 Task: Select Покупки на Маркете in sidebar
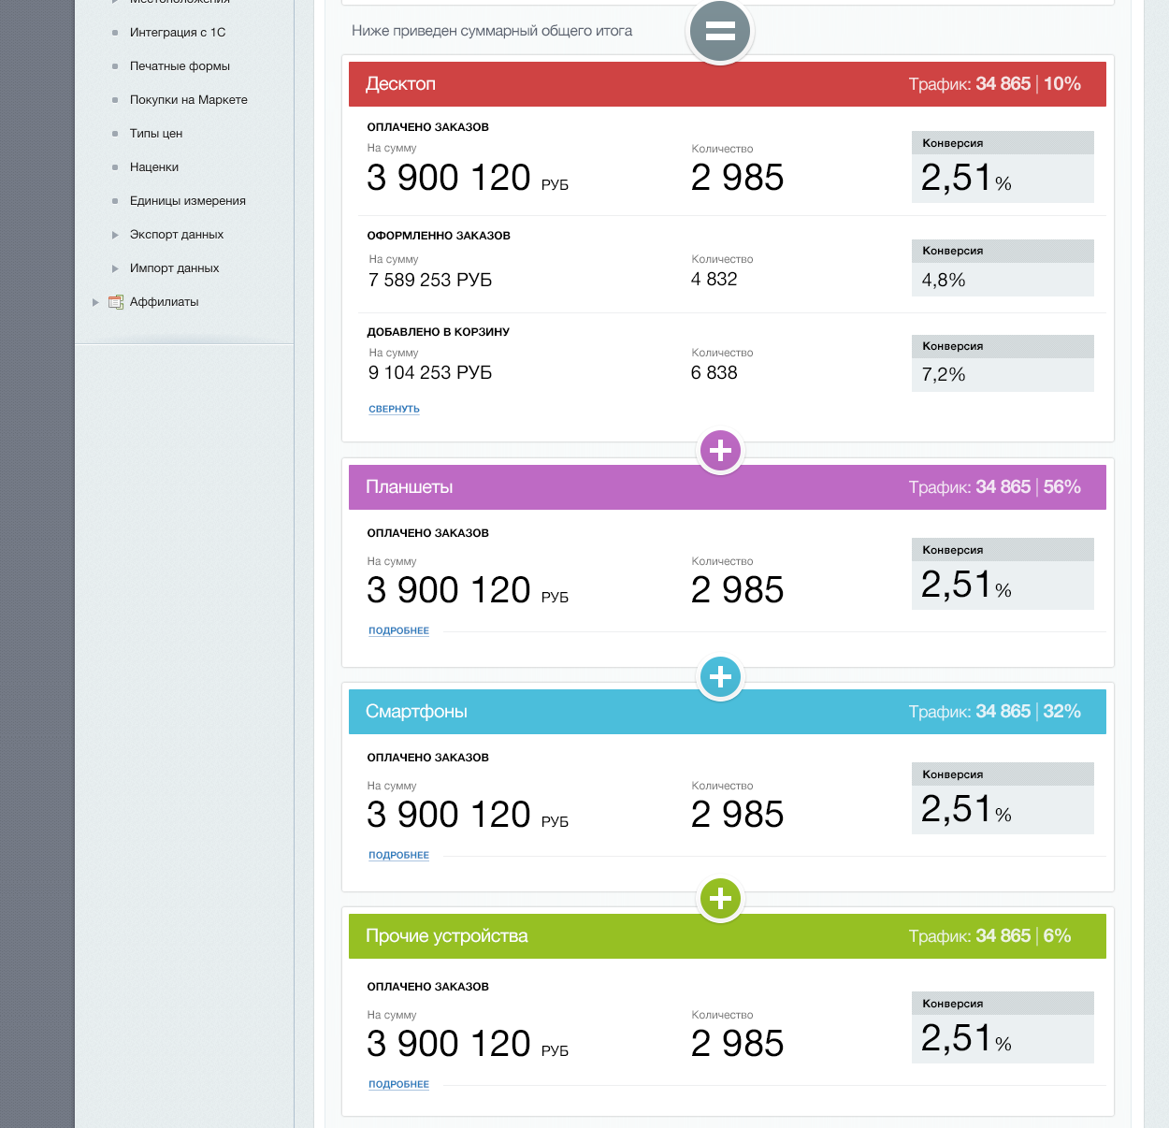click(x=188, y=100)
